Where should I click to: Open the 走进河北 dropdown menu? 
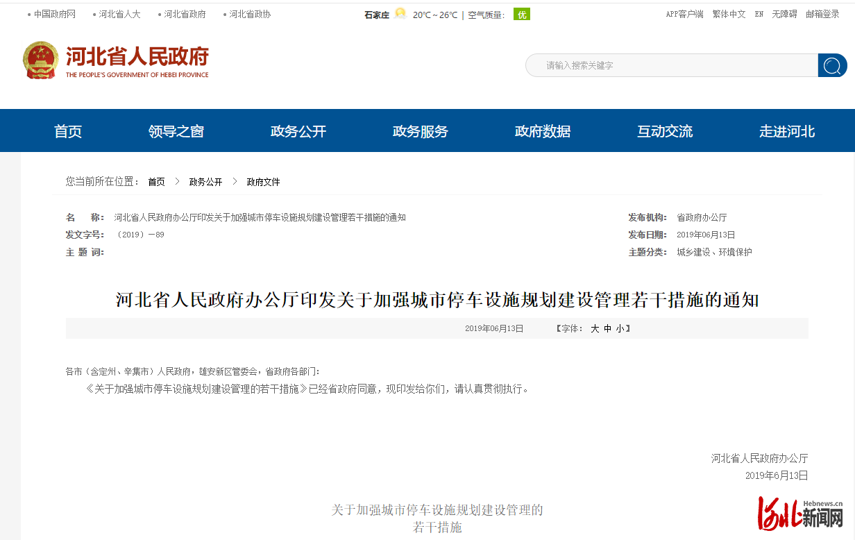point(787,130)
